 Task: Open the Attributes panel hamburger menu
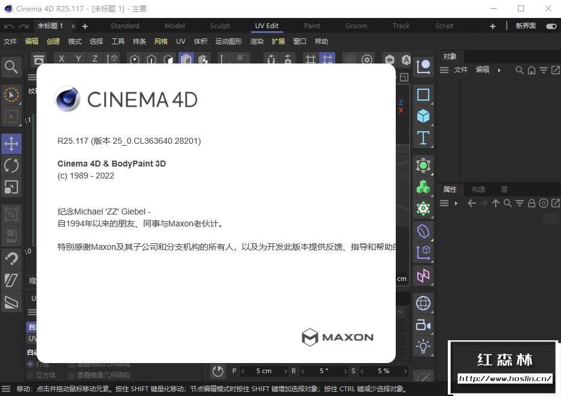point(444,203)
